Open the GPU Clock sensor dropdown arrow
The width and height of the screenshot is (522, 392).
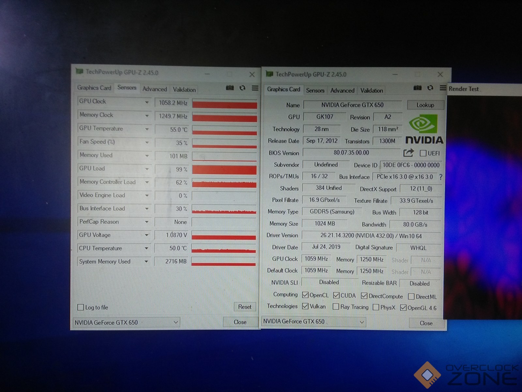pyautogui.click(x=147, y=102)
